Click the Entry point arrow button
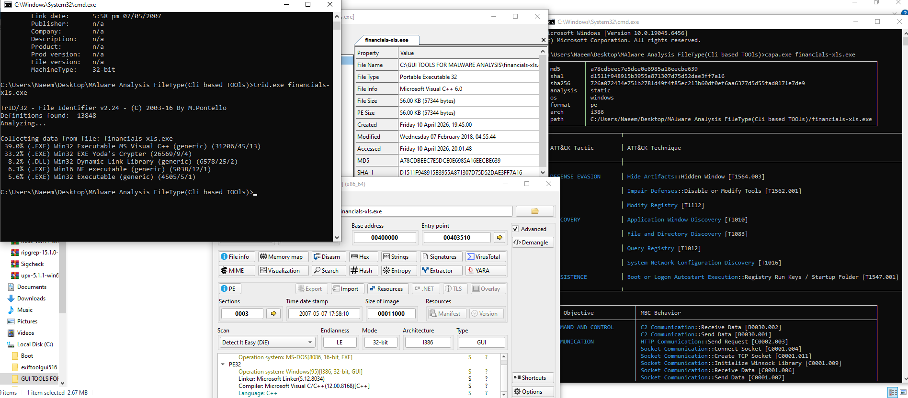Viewport: 908px width, 398px height. pyautogui.click(x=499, y=238)
